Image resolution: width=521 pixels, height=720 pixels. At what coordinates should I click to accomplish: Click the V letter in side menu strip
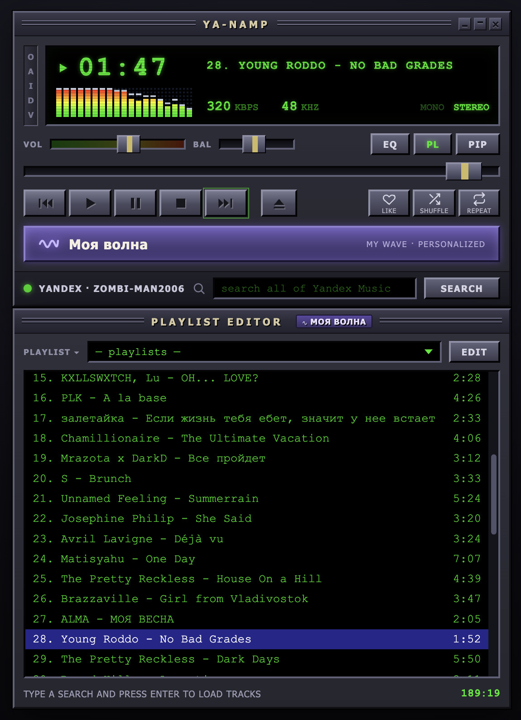pos(31,115)
